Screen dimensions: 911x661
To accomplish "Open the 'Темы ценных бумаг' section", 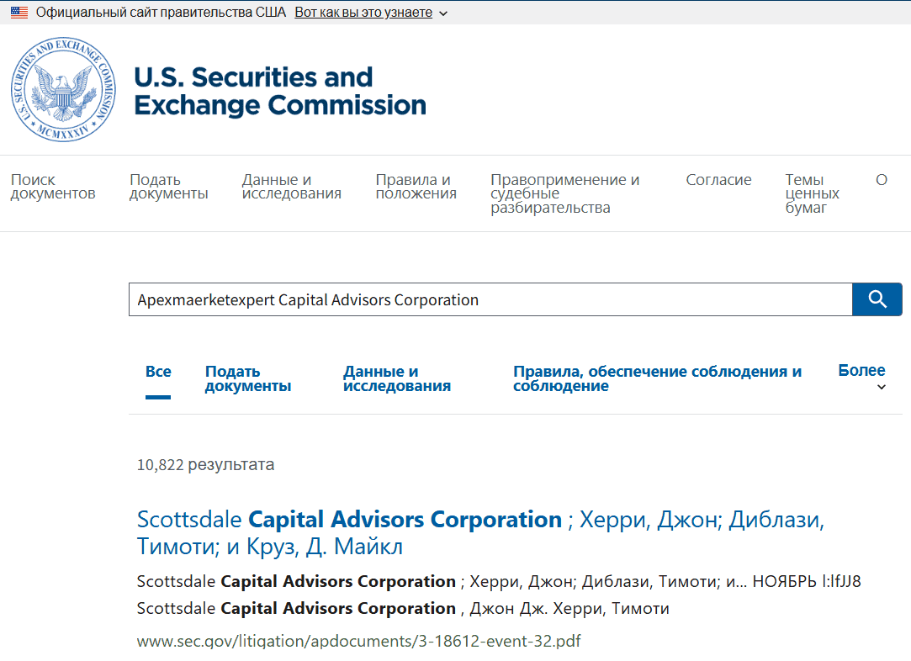I will coord(812,193).
